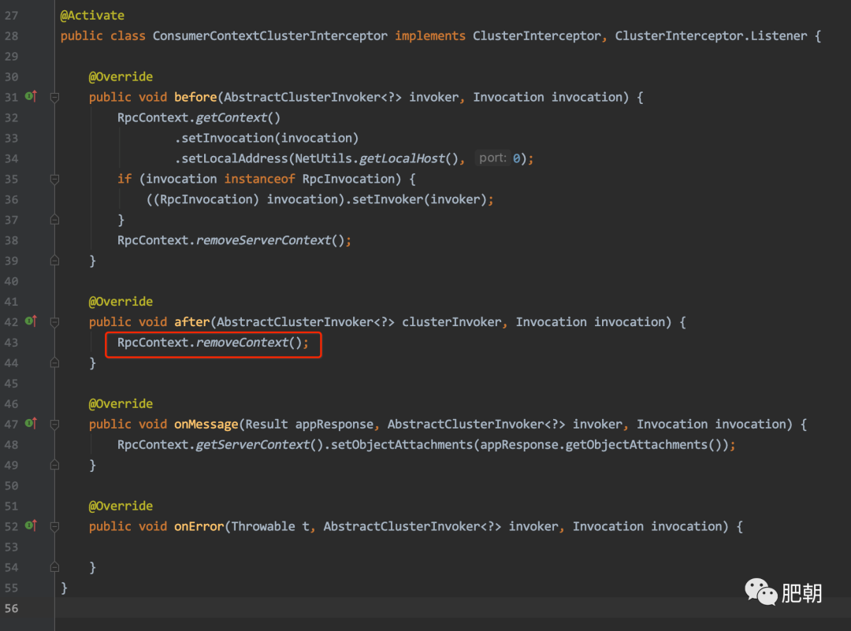Click fold end marker on line 49

55,465
